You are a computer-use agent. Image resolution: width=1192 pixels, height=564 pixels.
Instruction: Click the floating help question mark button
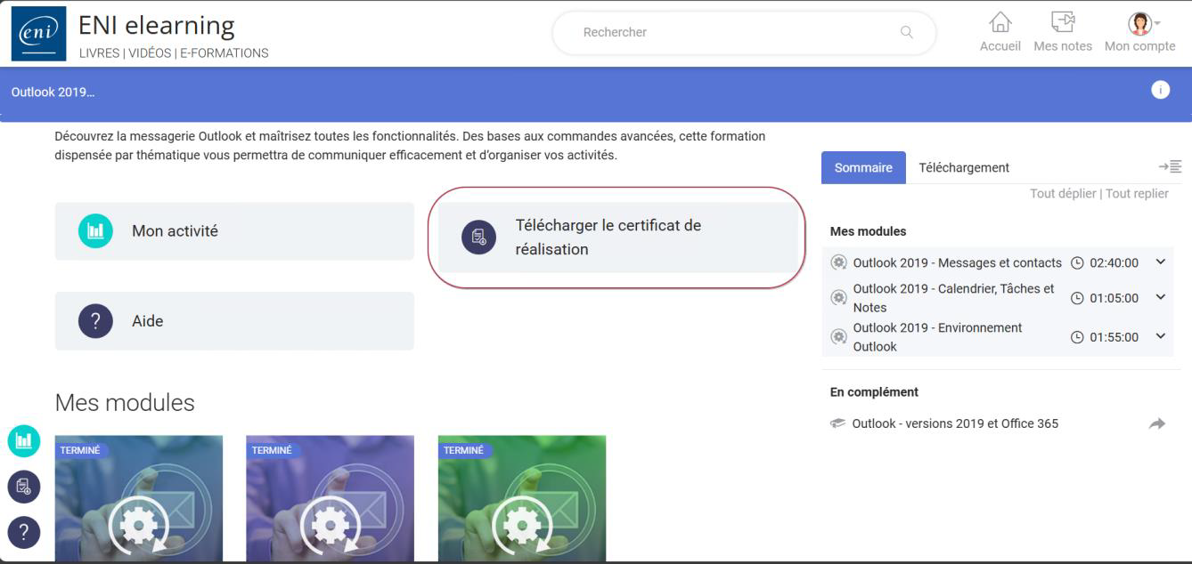pyautogui.click(x=24, y=533)
